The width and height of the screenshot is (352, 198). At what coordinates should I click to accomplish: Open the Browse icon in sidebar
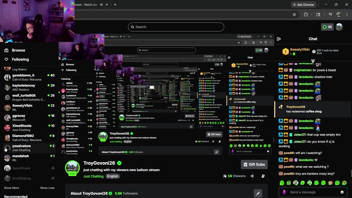coord(6,50)
